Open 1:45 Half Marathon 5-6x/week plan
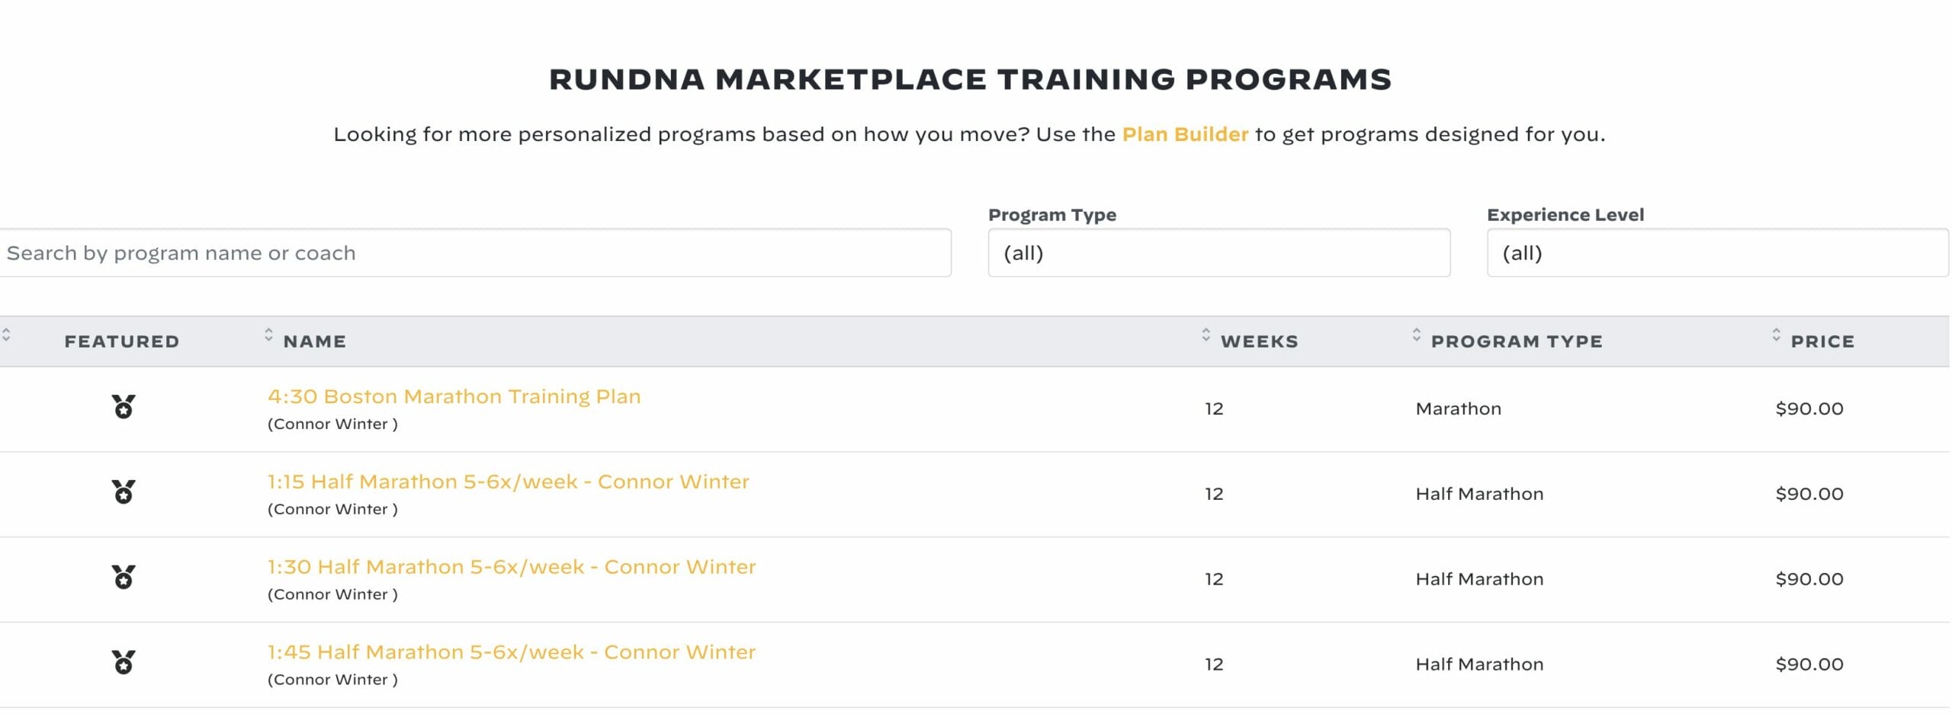The width and height of the screenshot is (1952, 714). (x=512, y=652)
